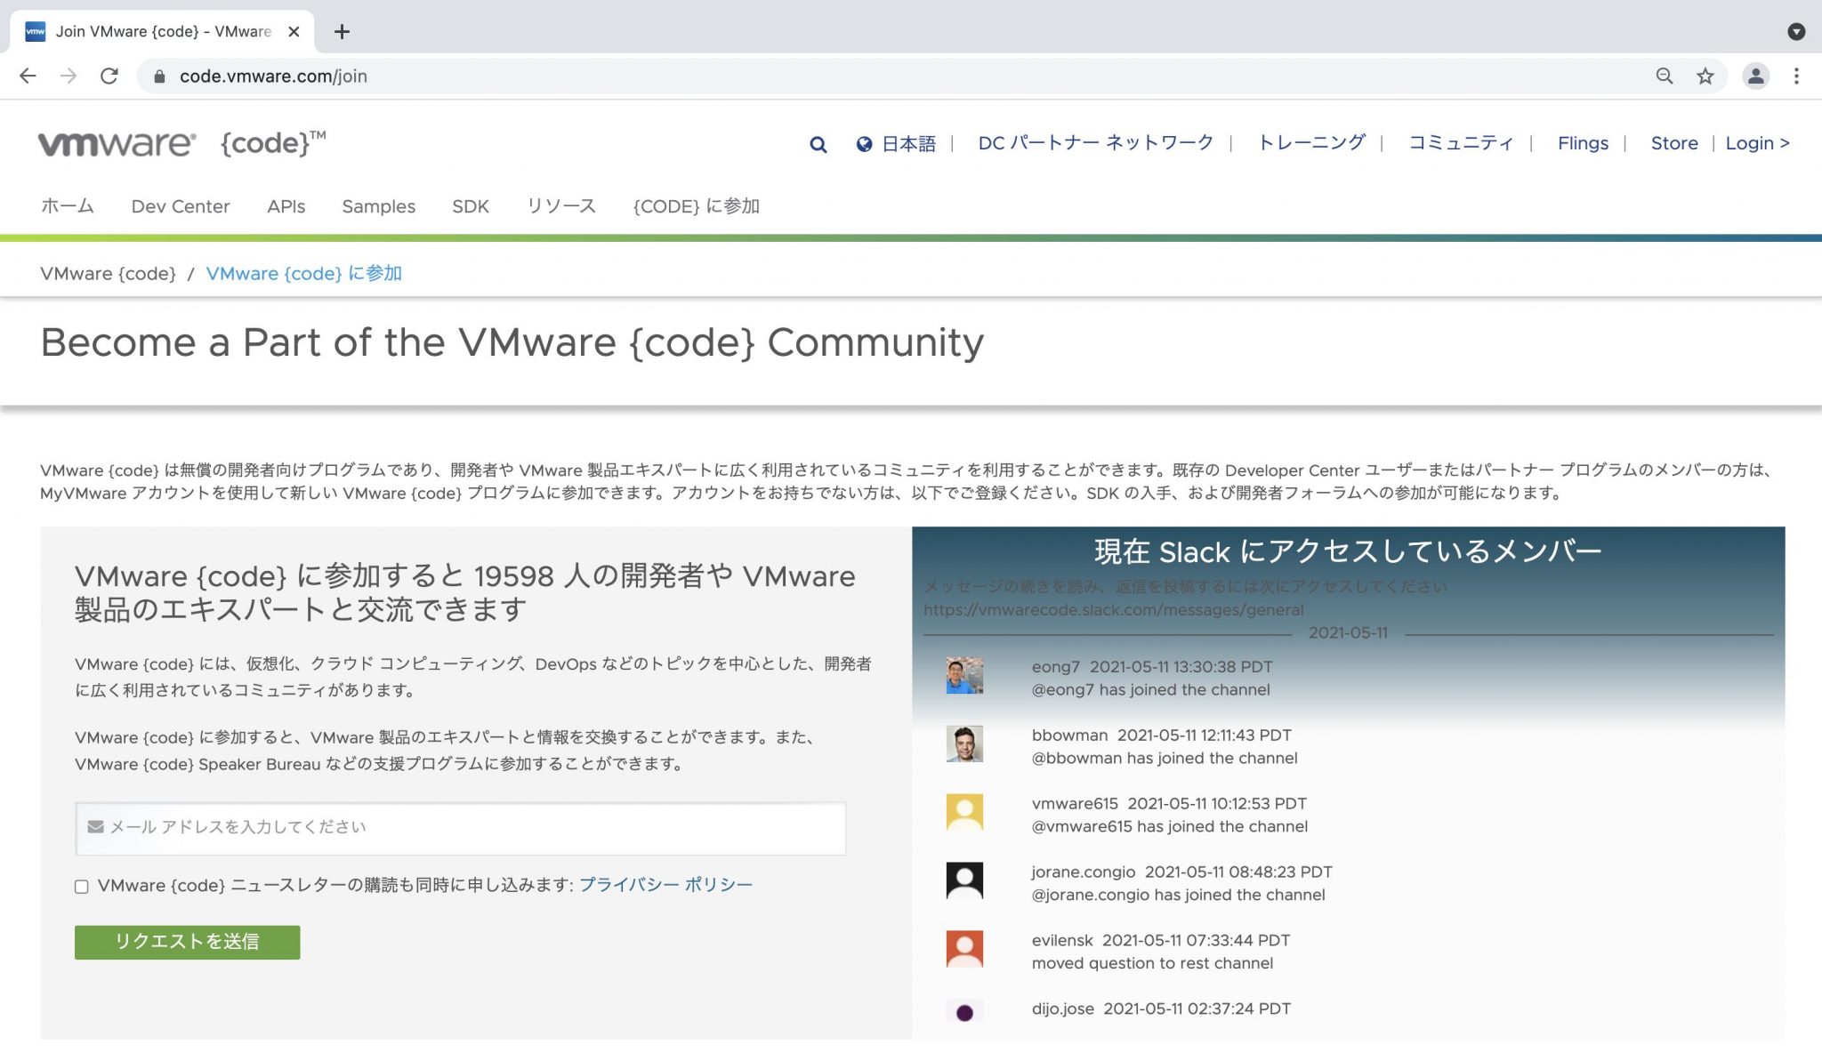
Task: Click the globe language icon
Action: point(864,144)
